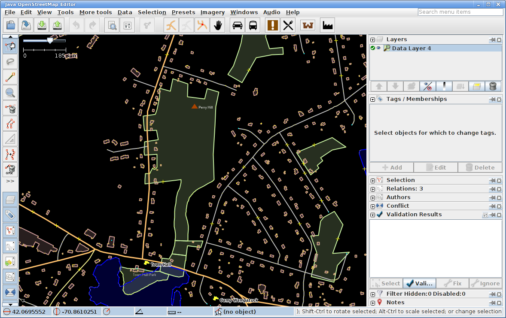Toggle the active checkmark on Data Layer 4
506x318 pixels.
[x=373, y=48]
